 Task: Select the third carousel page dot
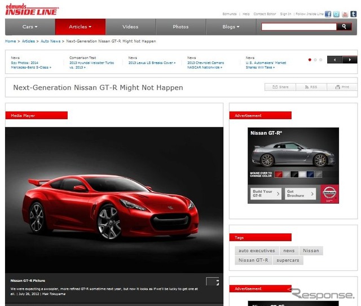pyautogui.click(x=321, y=60)
